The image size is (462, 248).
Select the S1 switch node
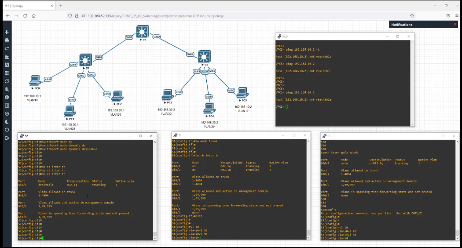point(142,32)
